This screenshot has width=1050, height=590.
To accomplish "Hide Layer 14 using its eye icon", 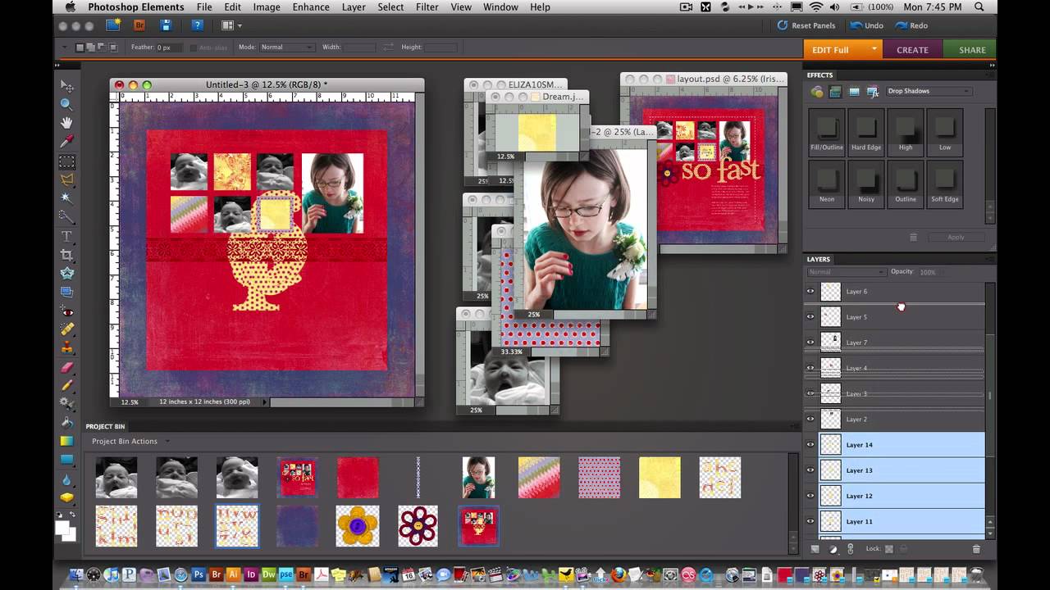I will [x=810, y=445].
